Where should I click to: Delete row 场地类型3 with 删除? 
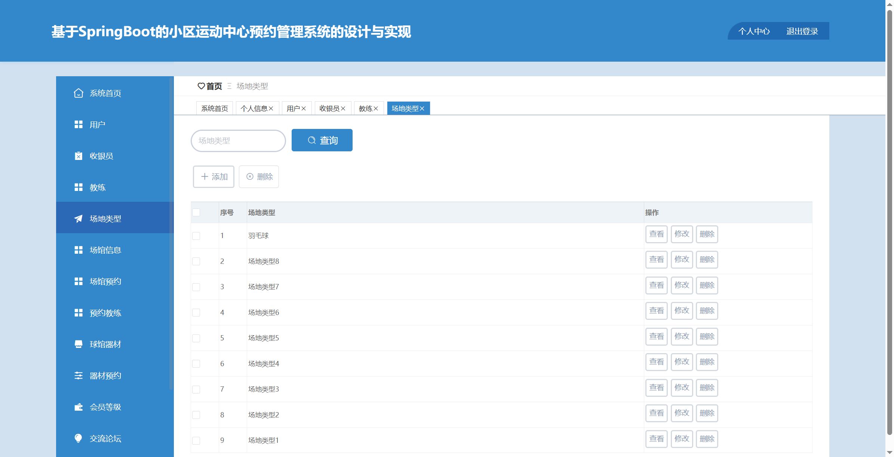tap(707, 387)
